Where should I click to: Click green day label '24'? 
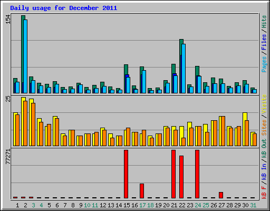pyautogui.click(x=198, y=205)
